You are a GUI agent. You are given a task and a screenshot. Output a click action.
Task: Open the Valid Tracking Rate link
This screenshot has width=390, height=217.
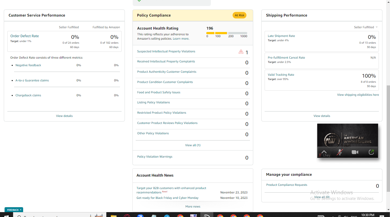[x=281, y=75]
